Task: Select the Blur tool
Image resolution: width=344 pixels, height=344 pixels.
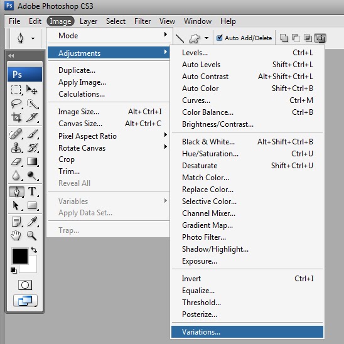Action: click(16, 176)
